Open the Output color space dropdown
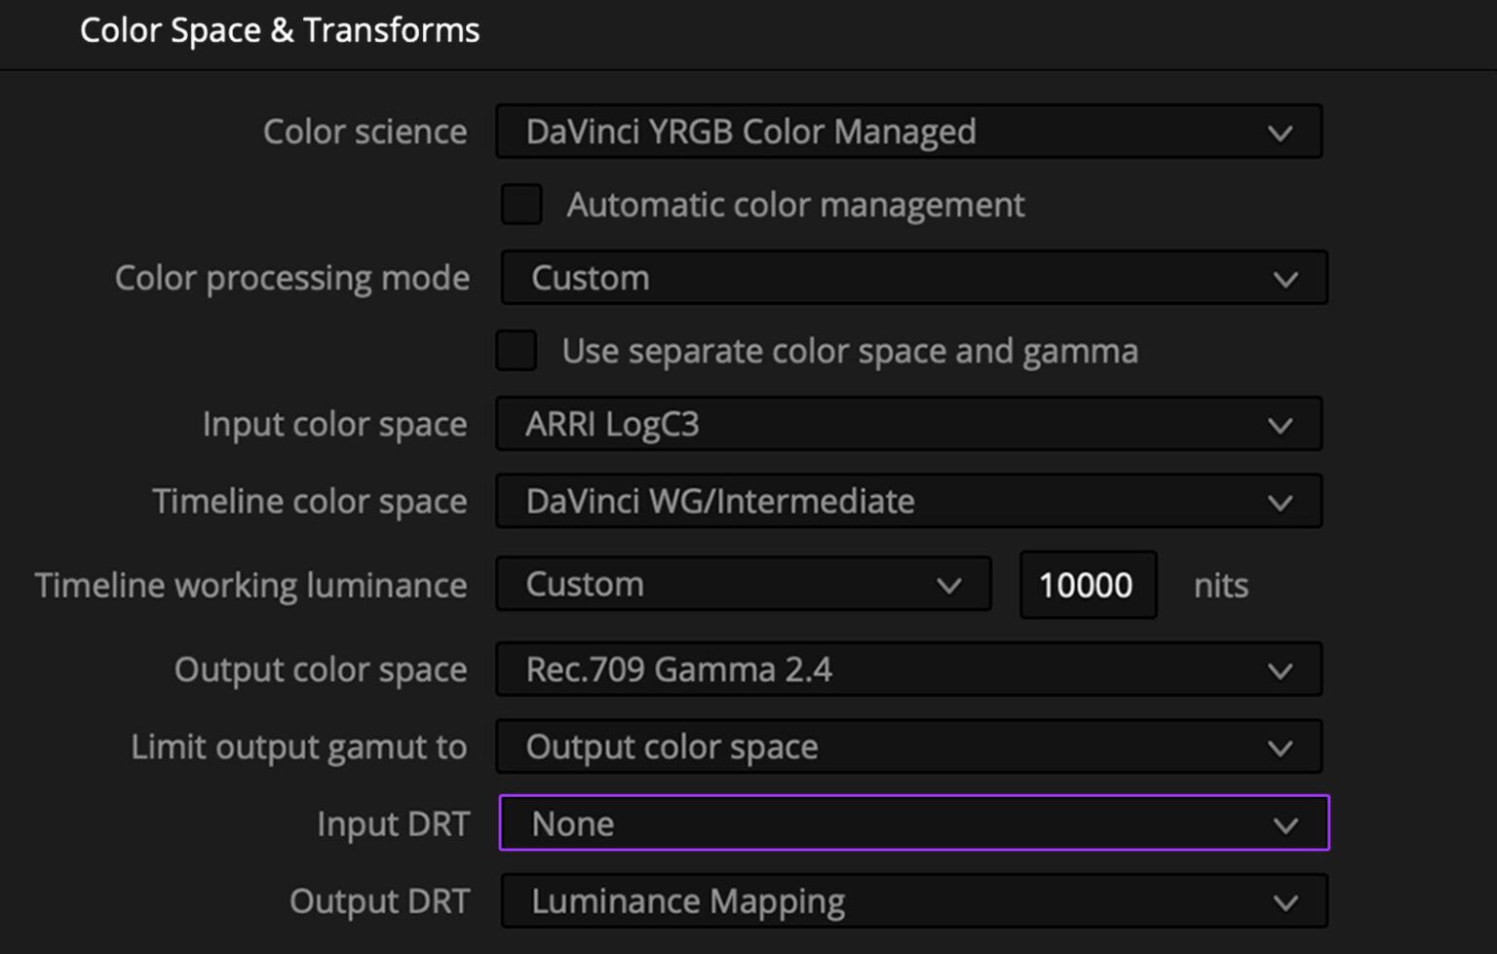The height and width of the screenshot is (954, 1497). point(906,669)
